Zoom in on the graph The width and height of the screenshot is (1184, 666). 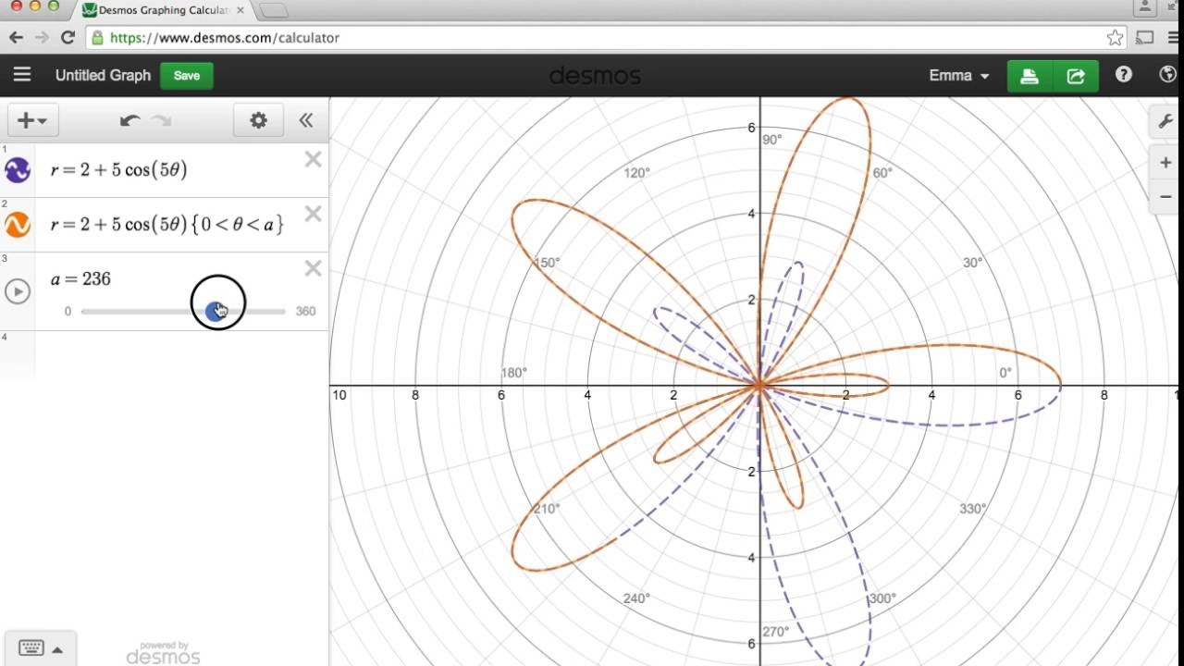pyautogui.click(x=1165, y=164)
